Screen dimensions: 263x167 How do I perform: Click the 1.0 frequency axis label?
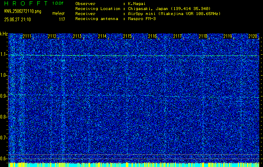(x=3, y=76)
